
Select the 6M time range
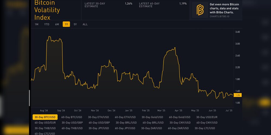[x=57, y=24]
